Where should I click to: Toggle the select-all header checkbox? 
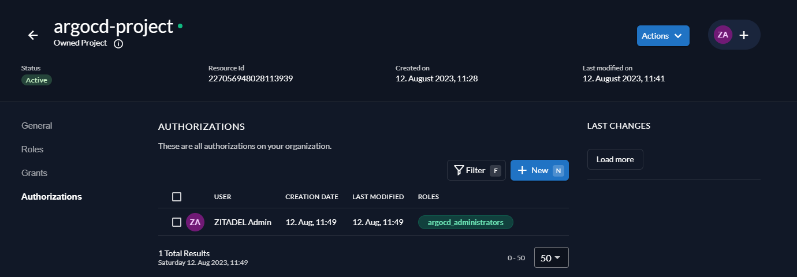pyautogui.click(x=177, y=197)
